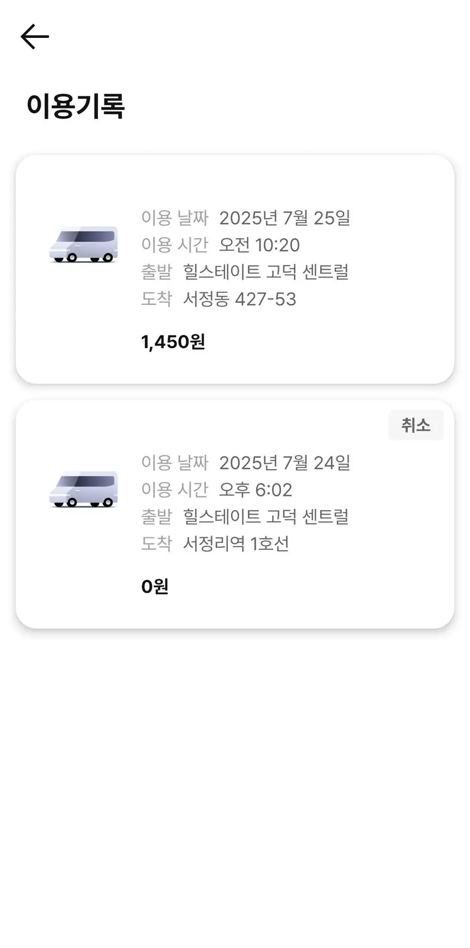This screenshot has height=948, width=470.
Task: Tap the 0원 fare amount
Action: 155,586
